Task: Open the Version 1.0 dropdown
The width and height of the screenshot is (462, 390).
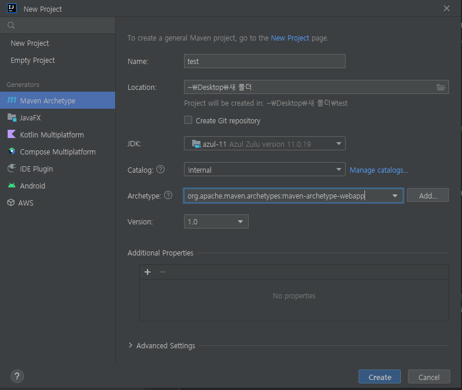Action: click(216, 221)
